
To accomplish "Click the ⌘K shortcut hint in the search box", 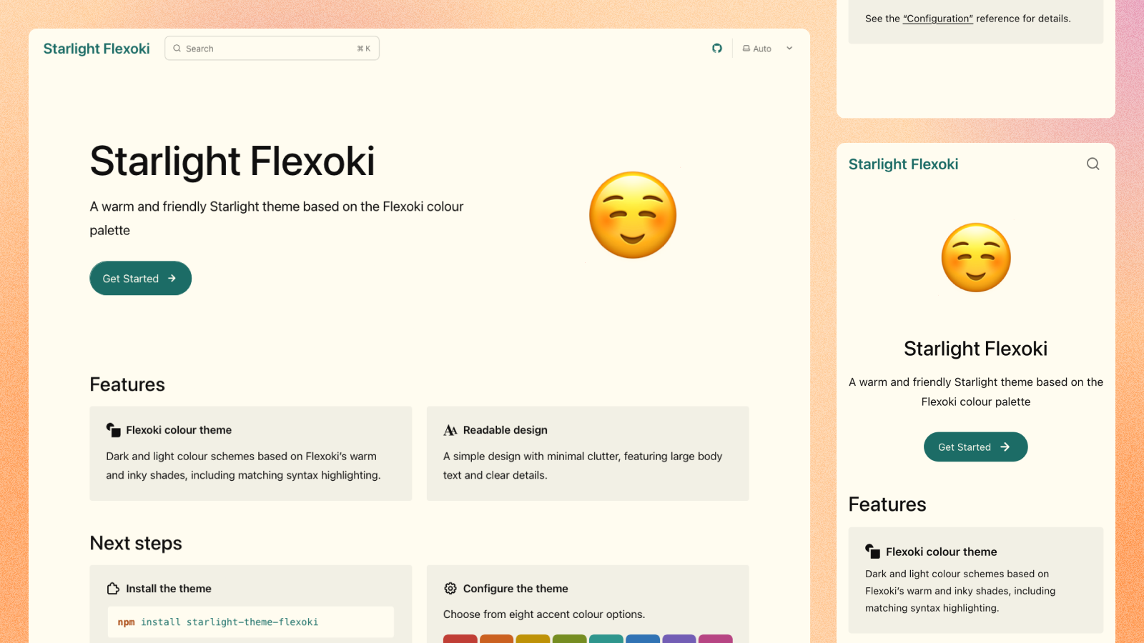I will (364, 49).
